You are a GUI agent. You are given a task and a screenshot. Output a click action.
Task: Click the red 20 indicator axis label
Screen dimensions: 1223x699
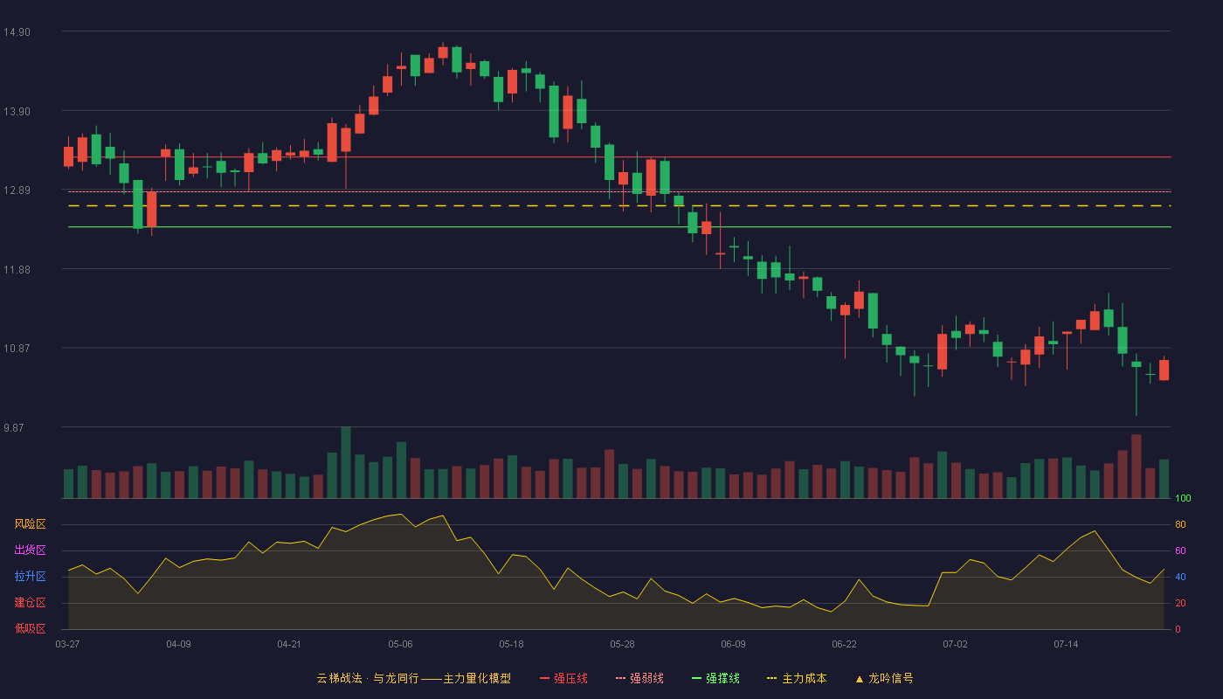[1180, 603]
